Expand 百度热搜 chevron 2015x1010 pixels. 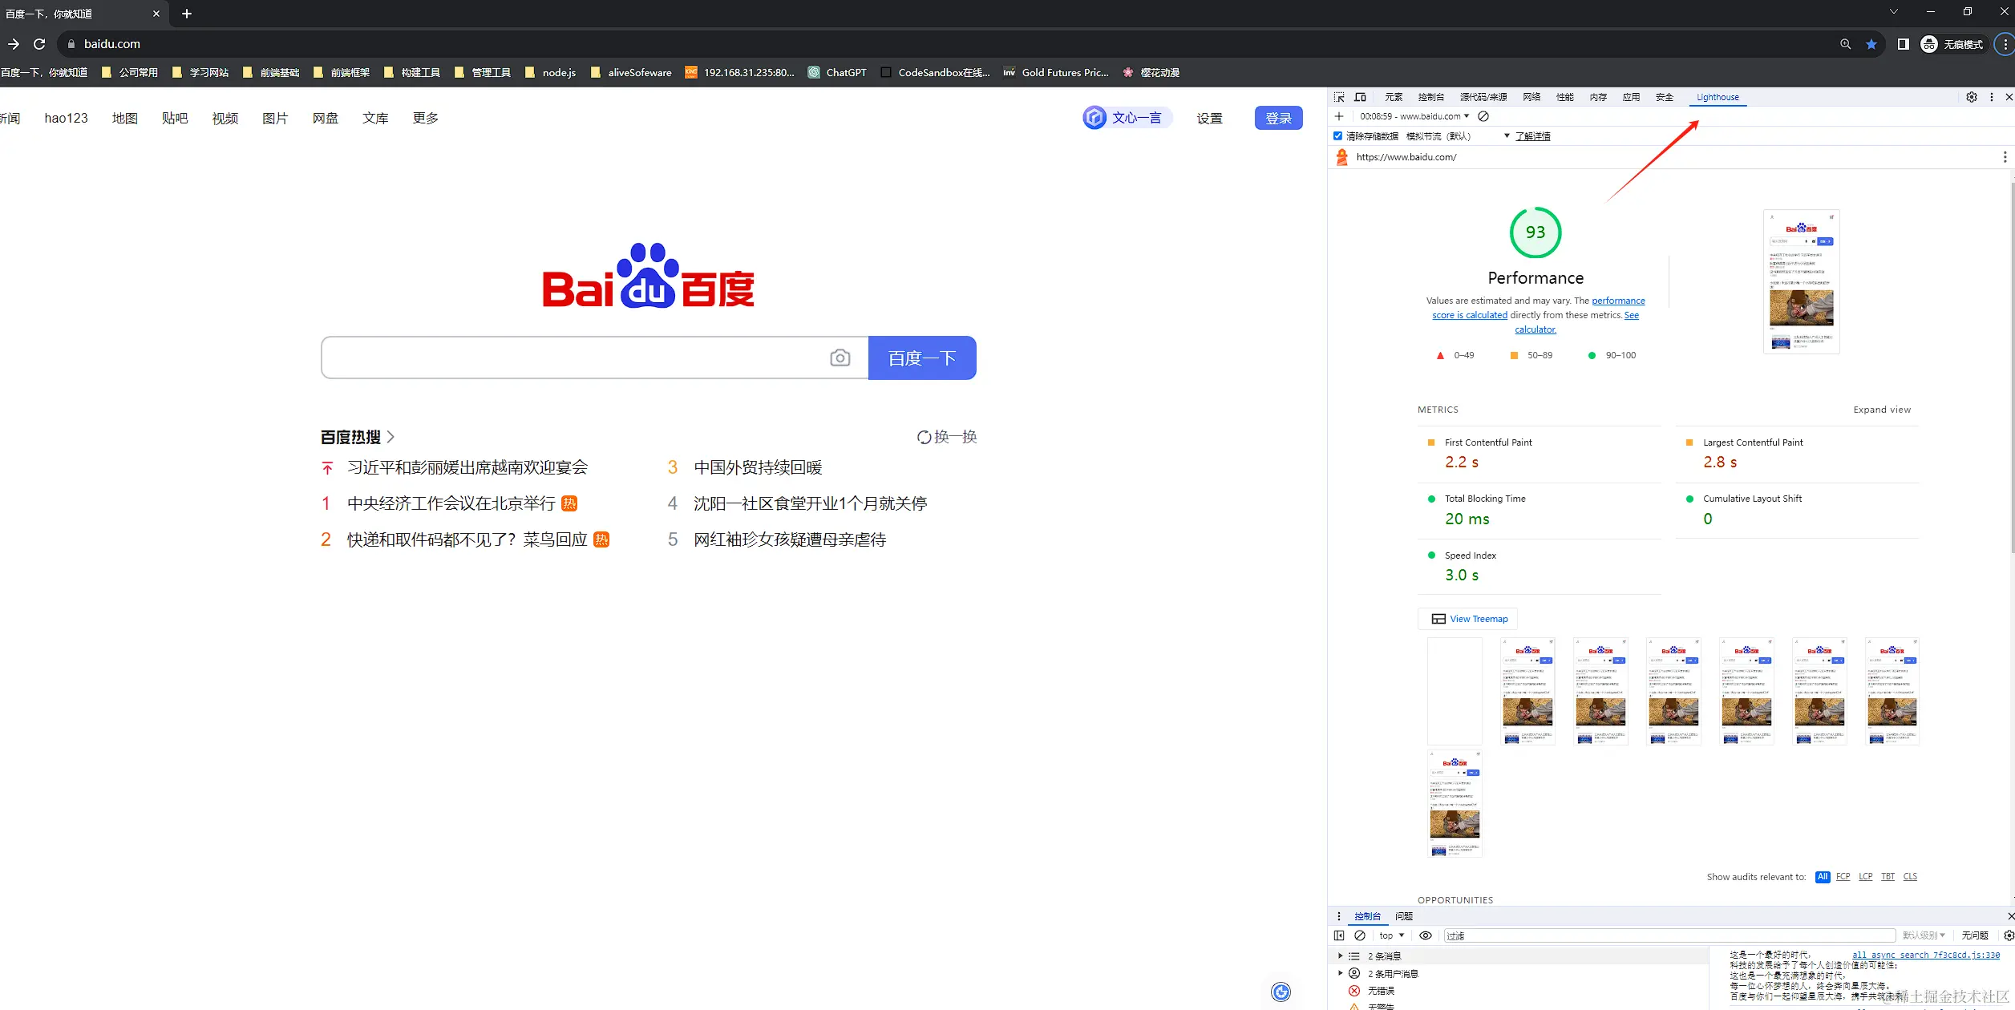[390, 437]
